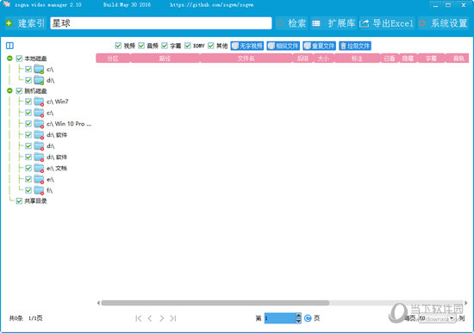Image resolution: width=474 pixels, height=333 pixels.
Task: Uncheck the 脱机磁盘 checkbox
Action: (x=19, y=91)
